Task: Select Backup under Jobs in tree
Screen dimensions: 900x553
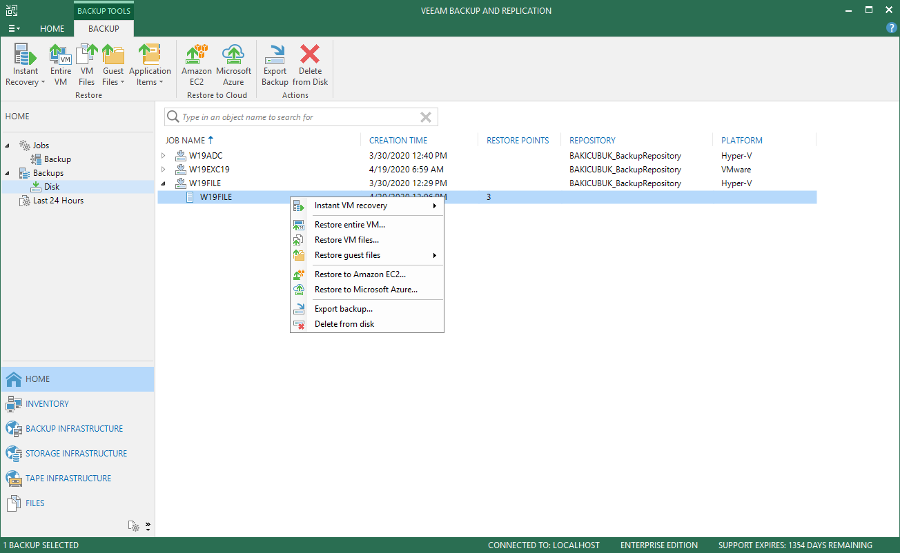Action: click(57, 159)
